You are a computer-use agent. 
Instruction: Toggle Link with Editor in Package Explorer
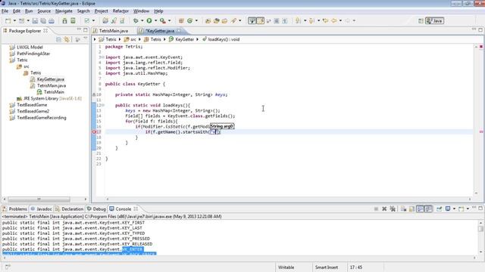pos(67,39)
